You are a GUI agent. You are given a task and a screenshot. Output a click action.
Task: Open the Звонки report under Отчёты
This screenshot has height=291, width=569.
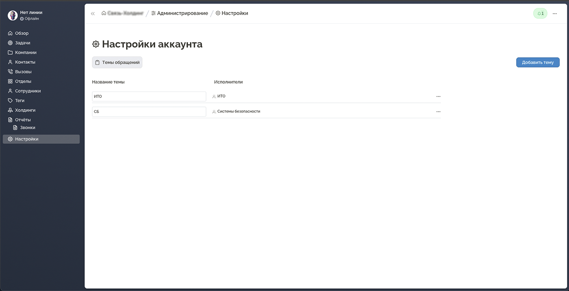click(27, 127)
